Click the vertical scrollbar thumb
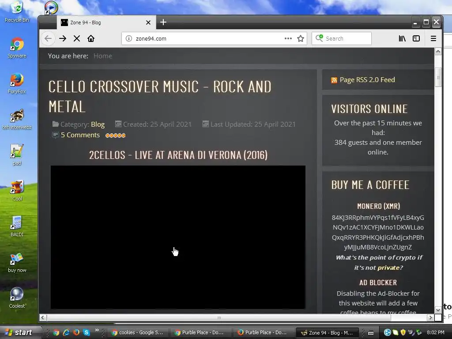 438,77
